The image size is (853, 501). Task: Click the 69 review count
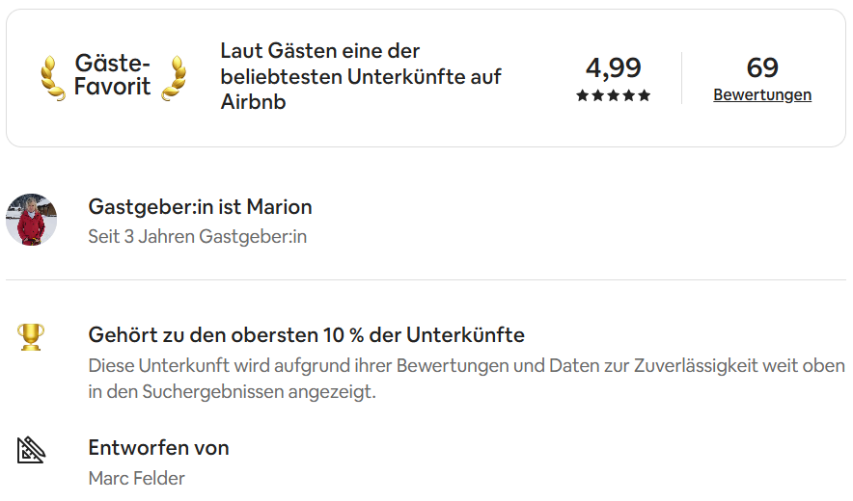tap(762, 67)
